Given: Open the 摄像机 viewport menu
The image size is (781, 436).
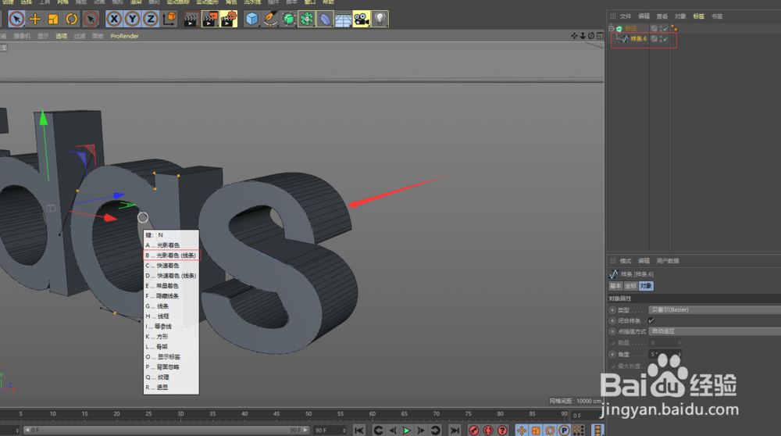Looking at the screenshot, I should 22,37.
